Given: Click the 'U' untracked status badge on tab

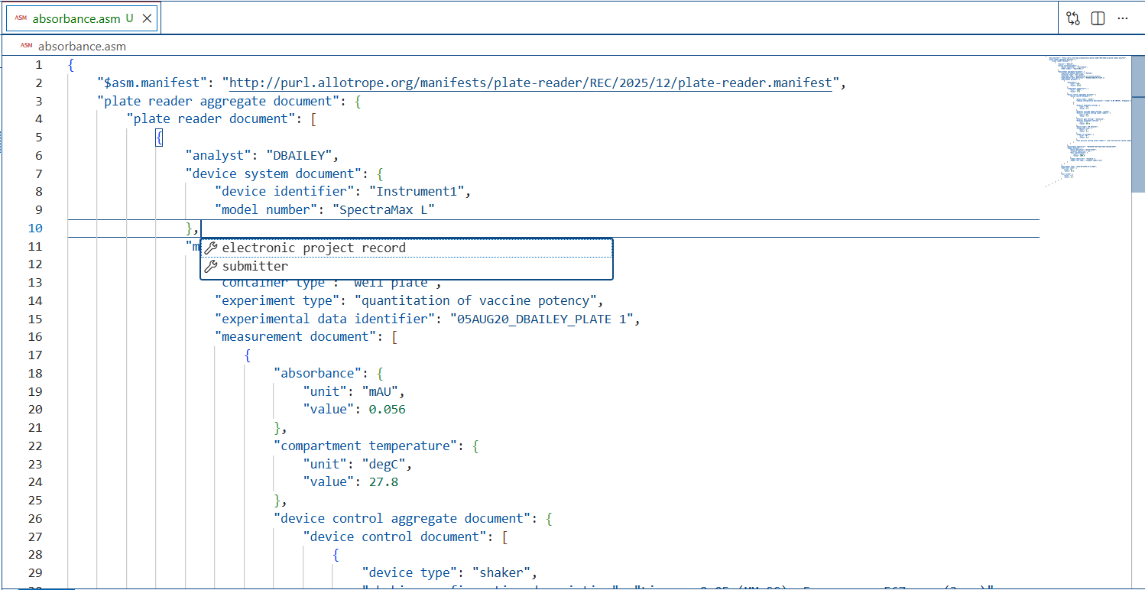Looking at the screenshot, I should 129,18.
